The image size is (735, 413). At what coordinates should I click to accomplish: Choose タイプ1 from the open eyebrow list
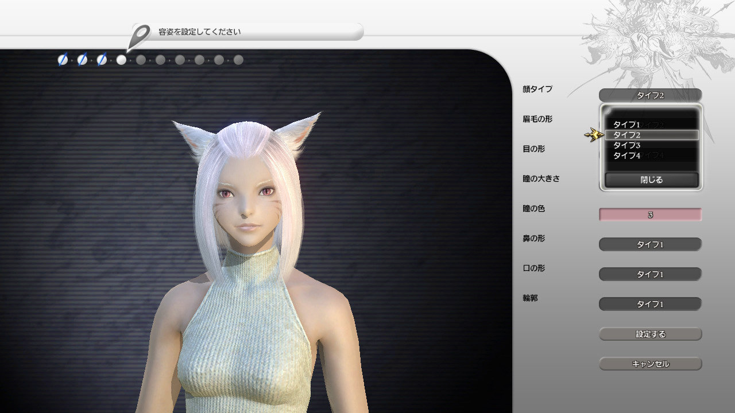626,124
